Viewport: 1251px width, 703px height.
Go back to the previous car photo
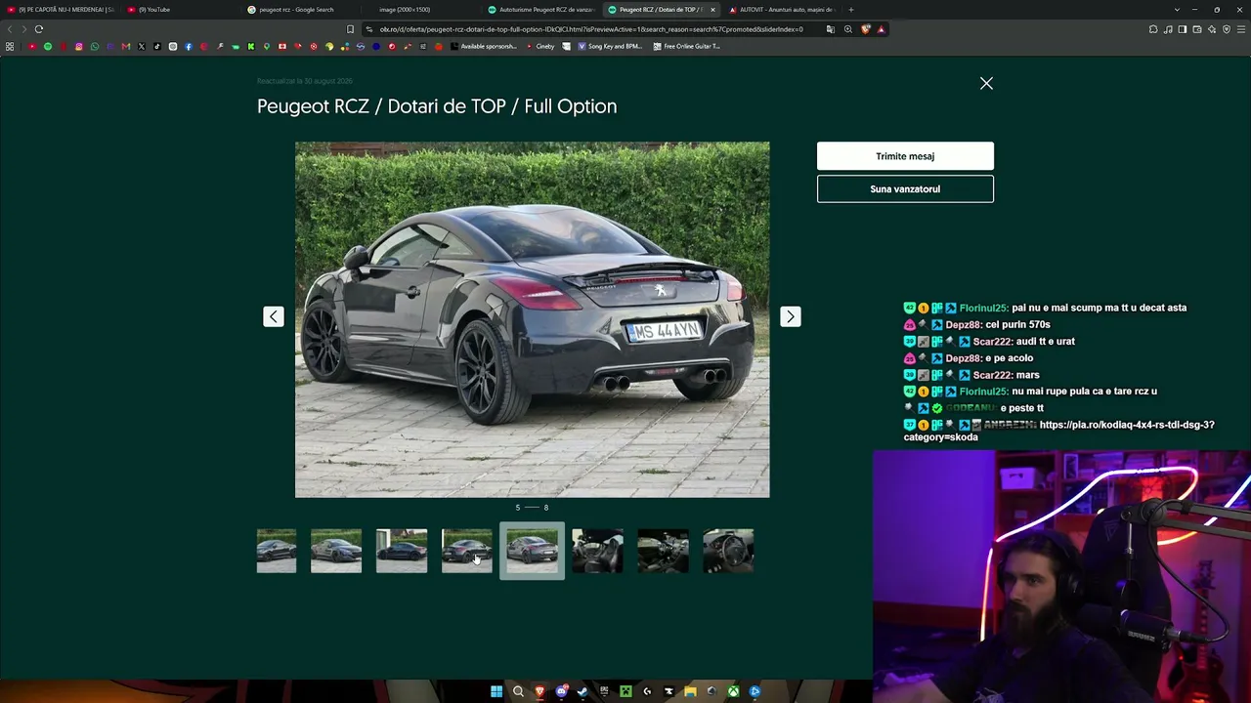tap(274, 316)
